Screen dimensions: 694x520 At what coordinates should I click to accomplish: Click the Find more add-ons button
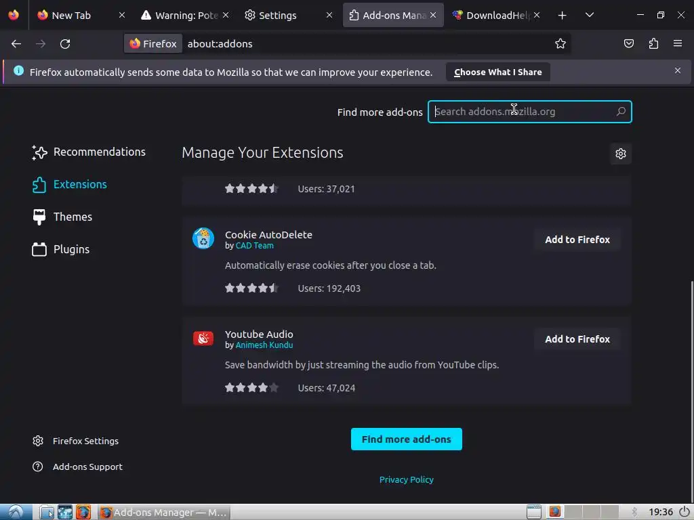click(x=407, y=439)
